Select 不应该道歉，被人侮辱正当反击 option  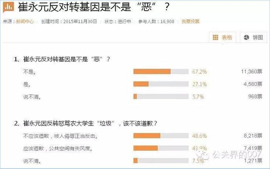(x=61, y=136)
